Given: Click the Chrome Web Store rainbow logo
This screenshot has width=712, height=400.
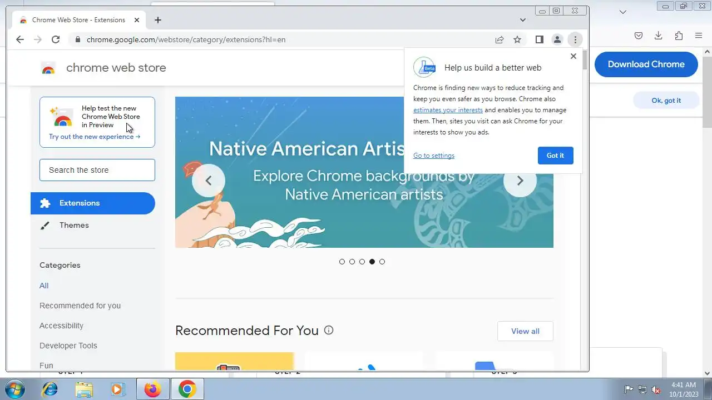Looking at the screenshot, I should (x=48, y=68).
